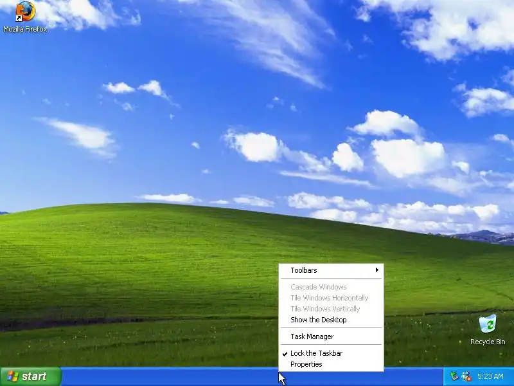514x386 pixels.
Task: Uncheck Lock the Taskbar option
Action: (331, 353)
